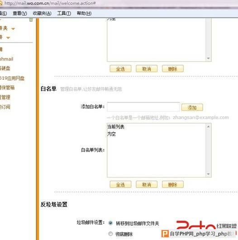Select 彻底删除 radio option
The height and width of the screenshot is (240, 238).
(x=110, y=234)
